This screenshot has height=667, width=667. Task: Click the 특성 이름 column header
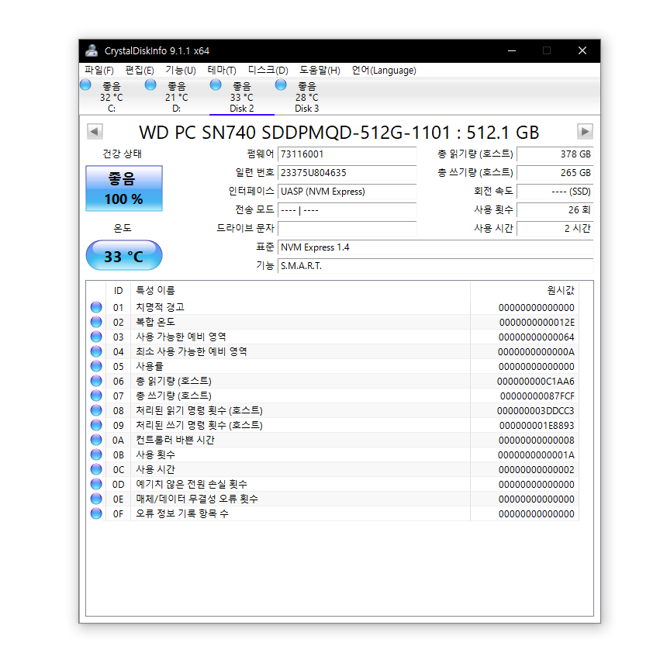pyautogui.click(x=300, y=291)
